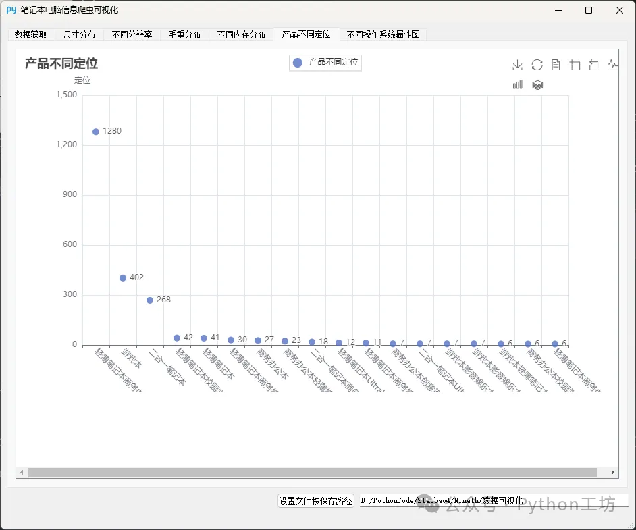Switch to the 尺寸分布 tab
636x530 pixels.
(x=79, y=35)
